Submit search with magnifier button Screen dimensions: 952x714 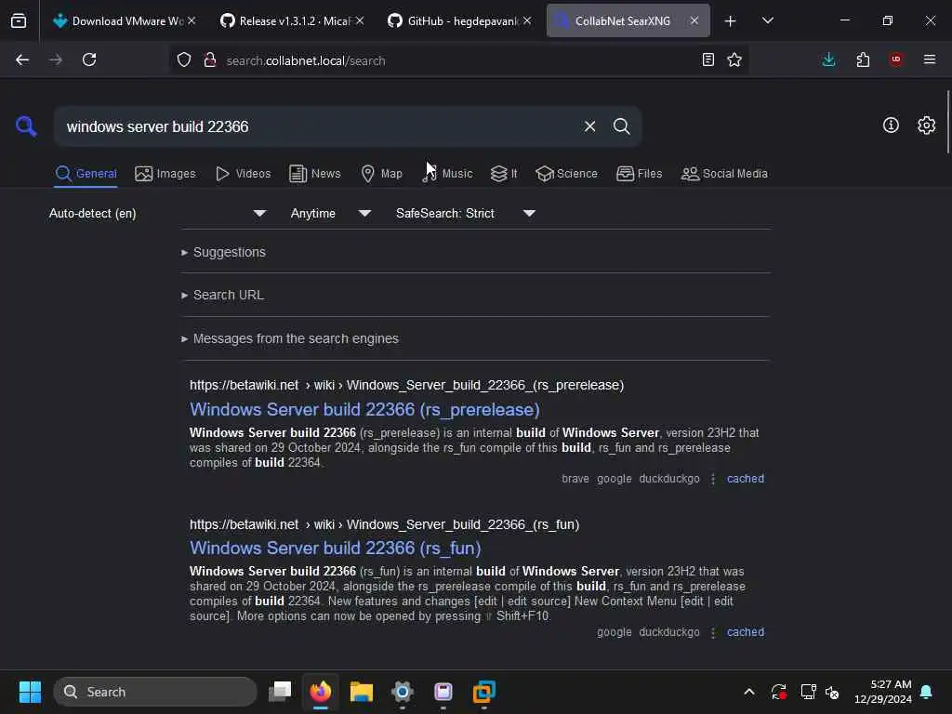point(621,126)
